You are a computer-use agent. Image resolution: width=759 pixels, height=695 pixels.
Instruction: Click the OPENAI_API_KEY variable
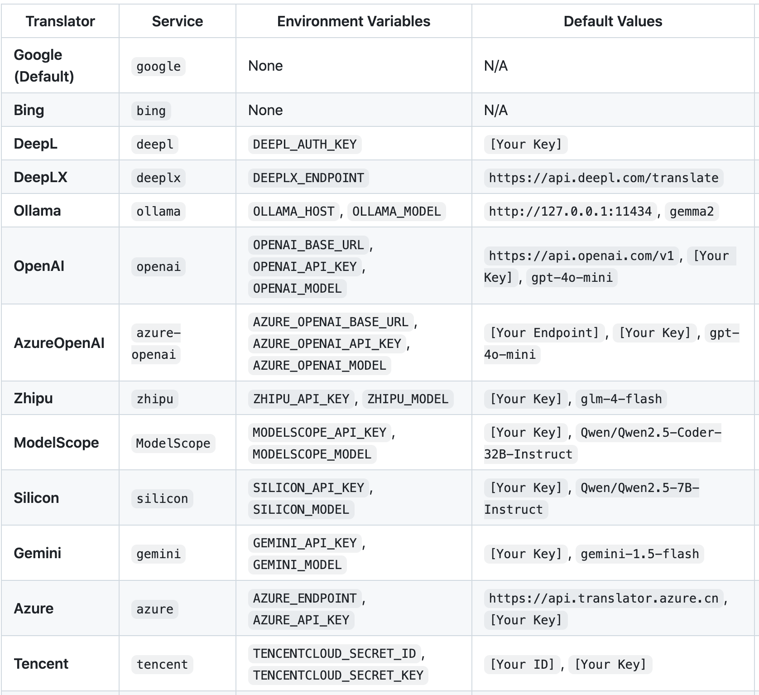[x=304, y=267]
